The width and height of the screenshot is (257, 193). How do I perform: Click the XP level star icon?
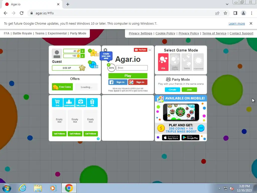point(82,68)
